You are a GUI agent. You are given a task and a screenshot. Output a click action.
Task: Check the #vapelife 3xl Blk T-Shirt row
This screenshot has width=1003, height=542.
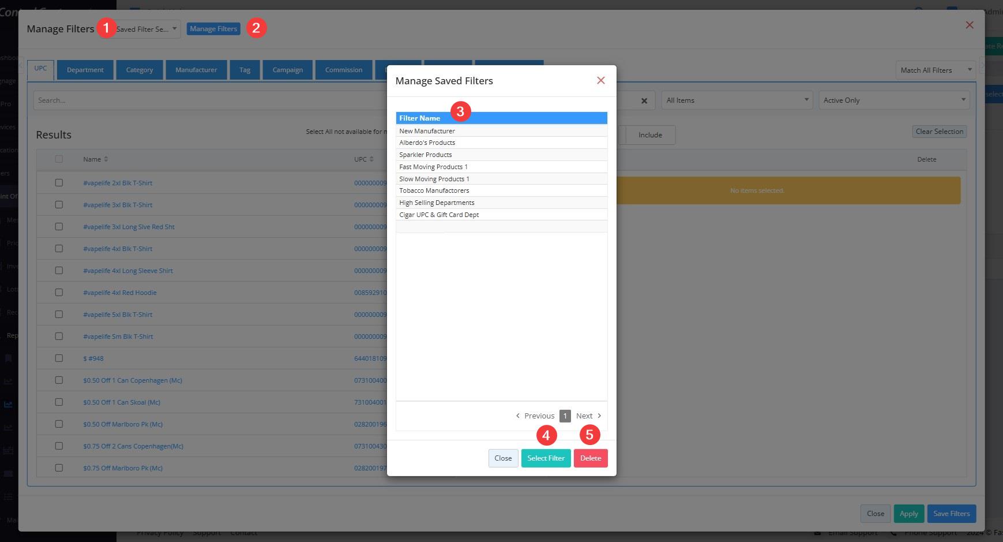tap(59, 204)
